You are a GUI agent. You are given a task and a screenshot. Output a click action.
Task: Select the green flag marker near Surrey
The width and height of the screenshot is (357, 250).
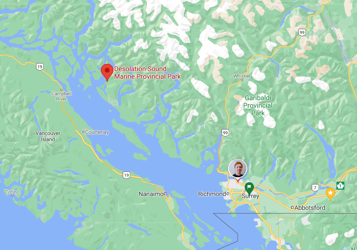(249, 188)
